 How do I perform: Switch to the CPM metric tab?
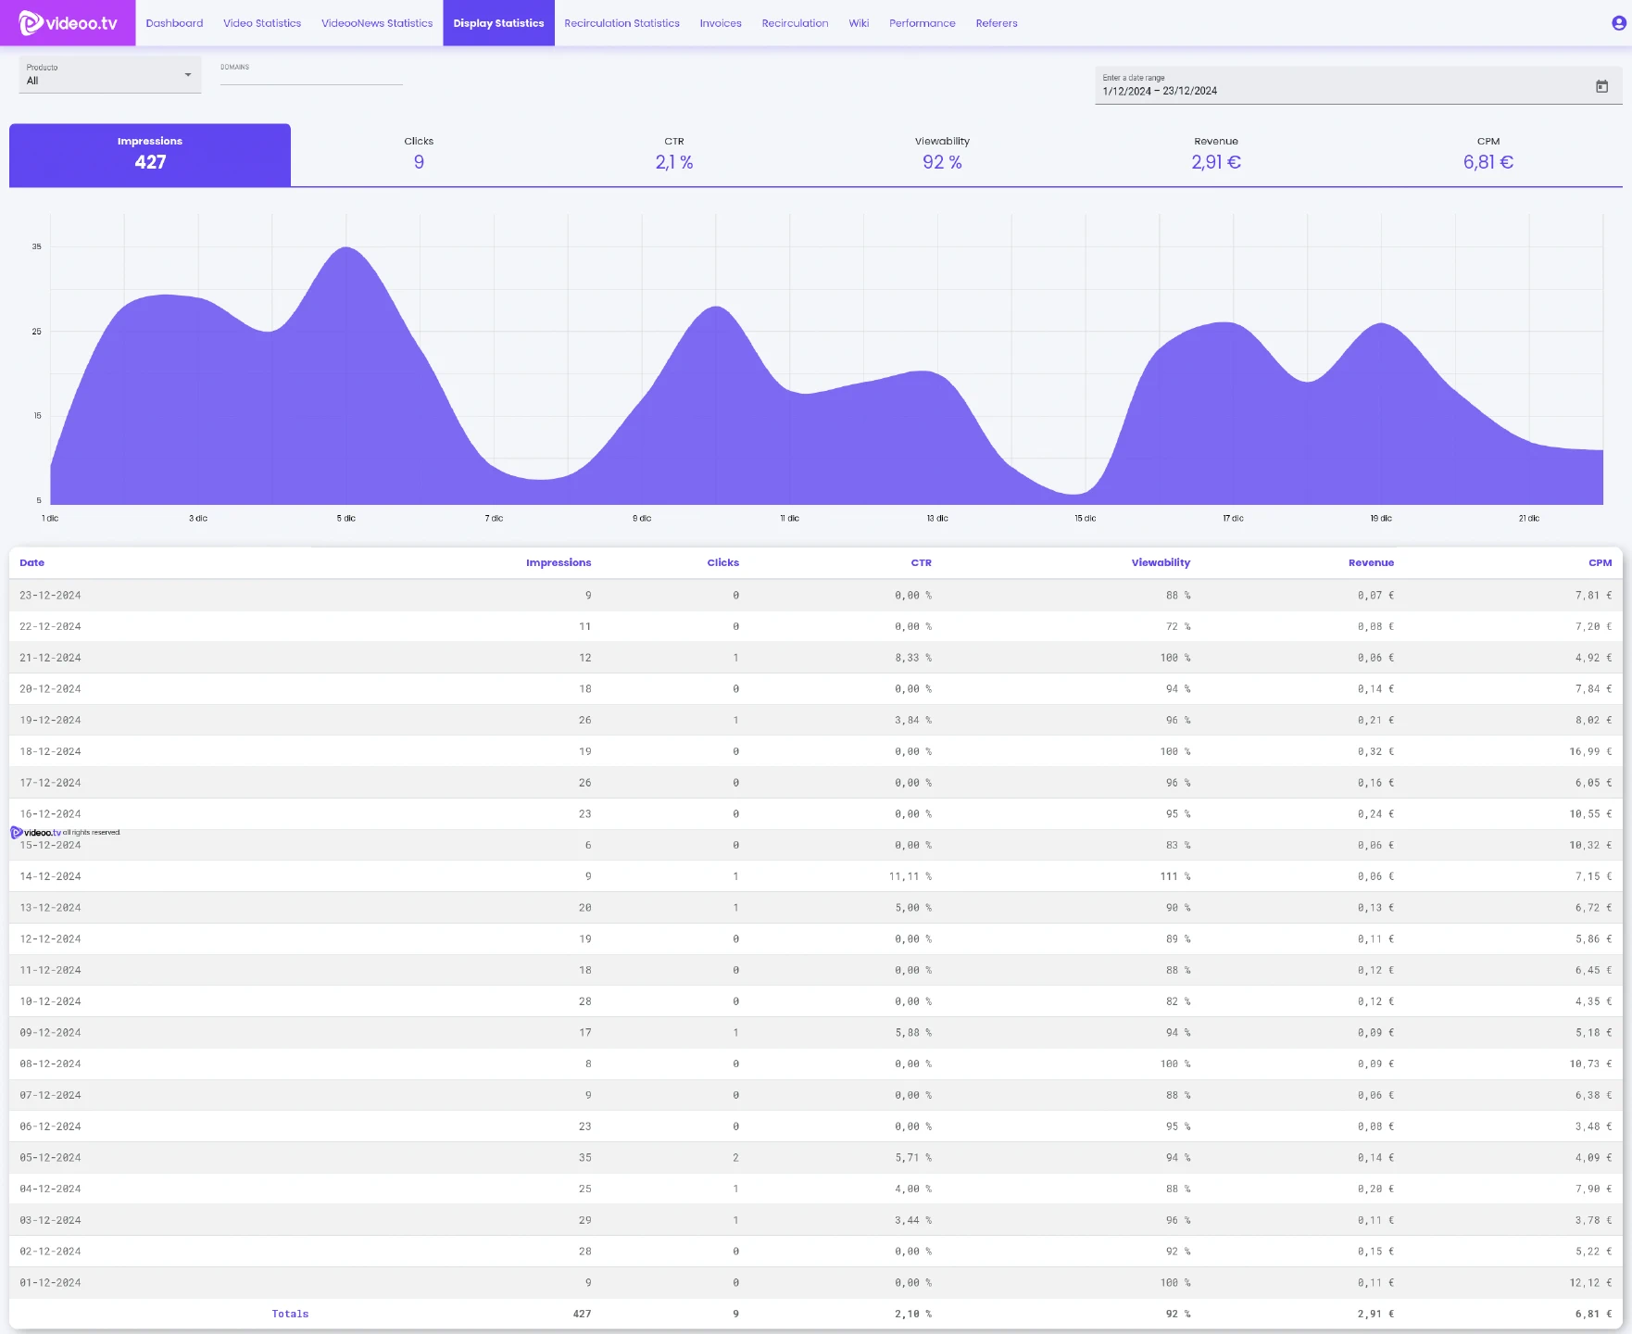1488,154
